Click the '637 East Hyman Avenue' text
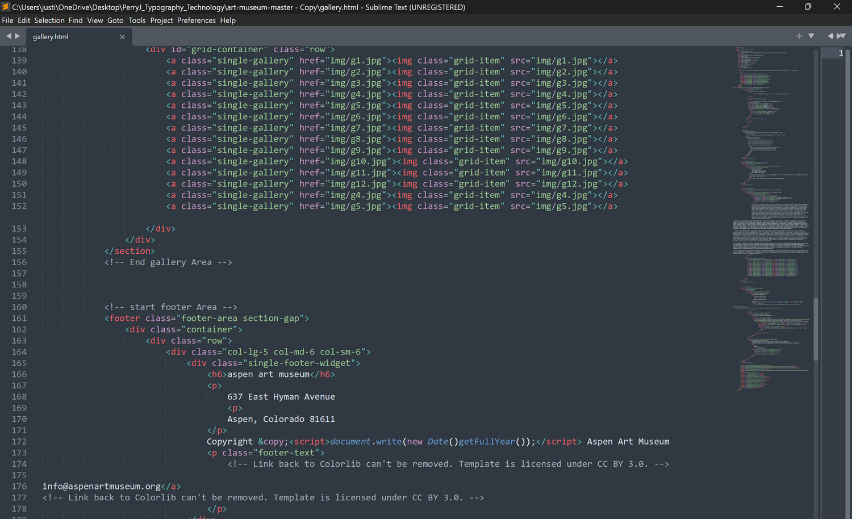This screenshot has width=852, height=519. point(281,397)
